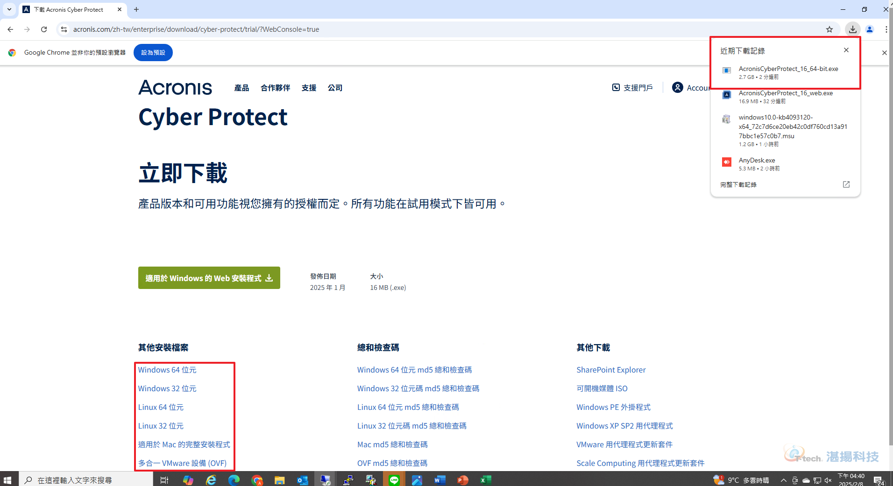Open OVF md5 總和檢查碼 link
This screenshot has height=486, width=893.
pos(392,463)
